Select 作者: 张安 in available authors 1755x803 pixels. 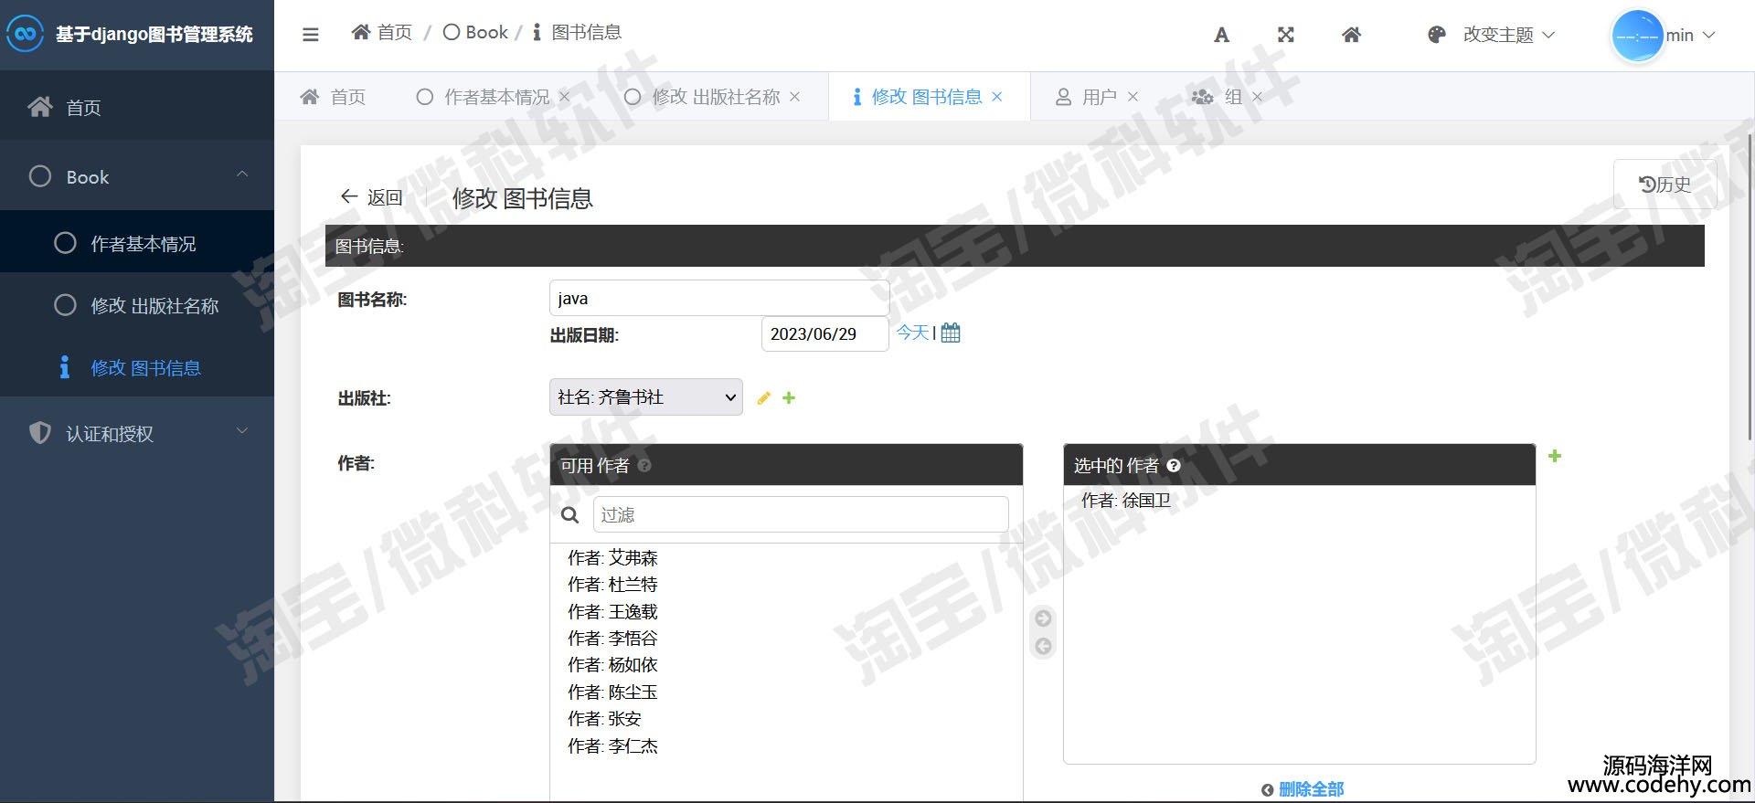click(x=604, y=719)
